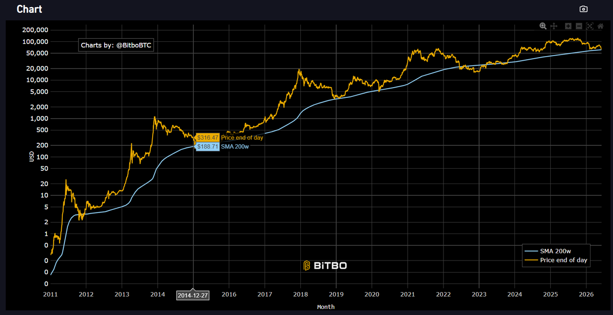
Task: Click the 50,000 y-axis label
Action: 37,53
